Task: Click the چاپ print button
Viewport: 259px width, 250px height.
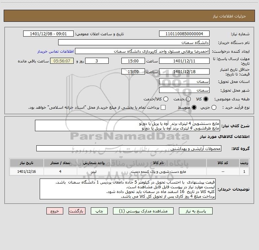Action: (99, 211)
